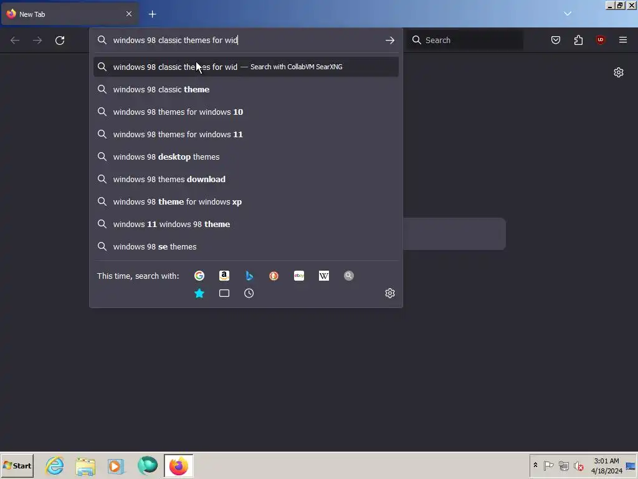Open Windows Explorer folder on taskbar
Screen dimensions: 638x479
(85, 465)
